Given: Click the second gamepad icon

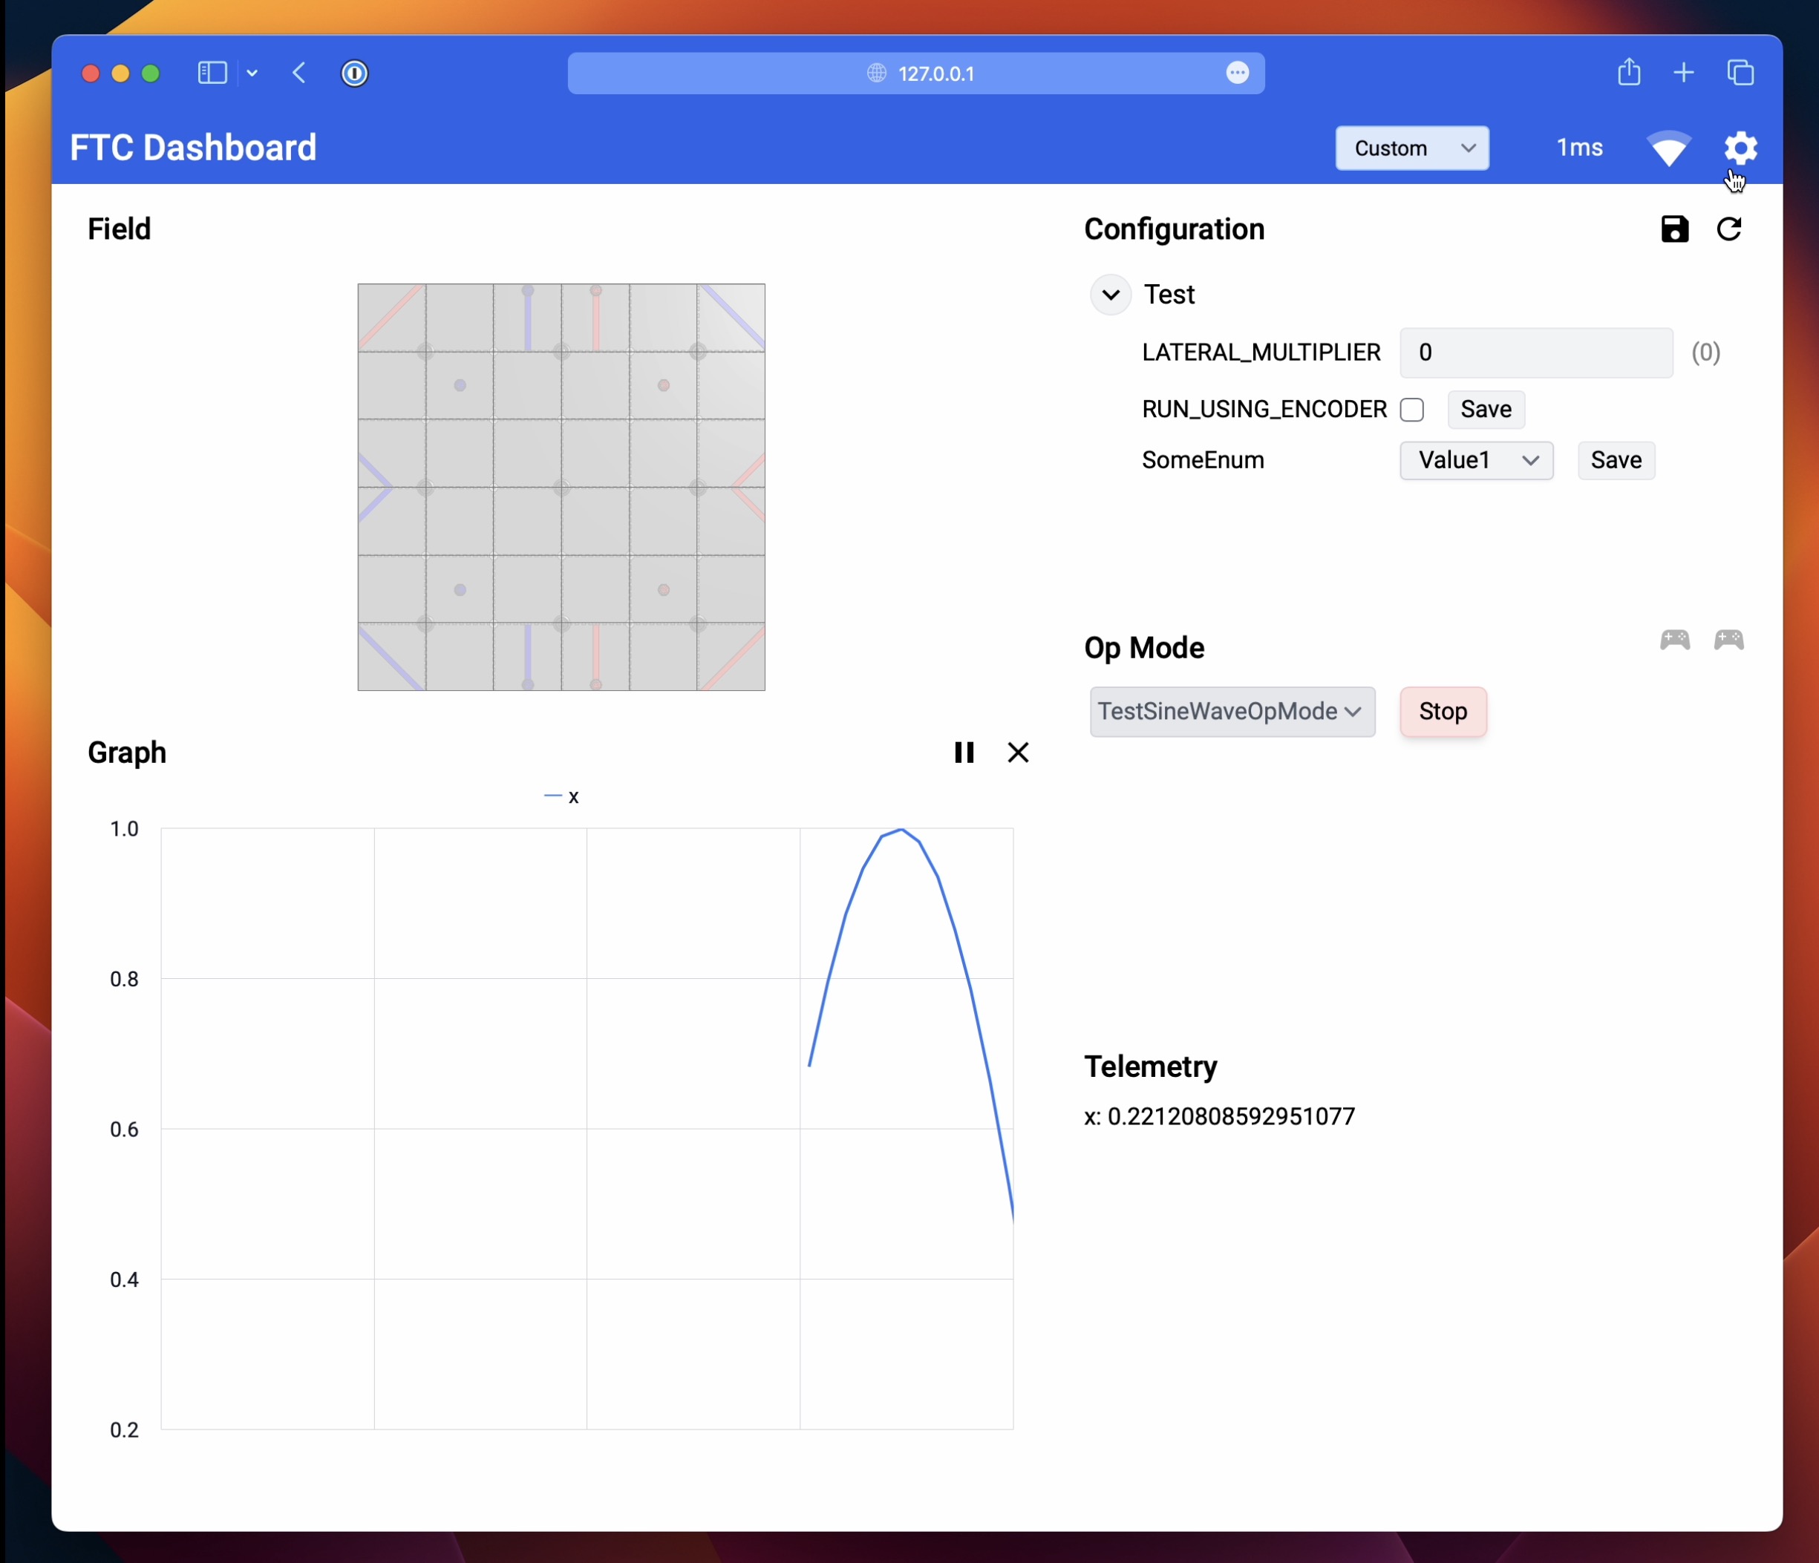Looking at the screenshot, I should (x=1728, y=640).
